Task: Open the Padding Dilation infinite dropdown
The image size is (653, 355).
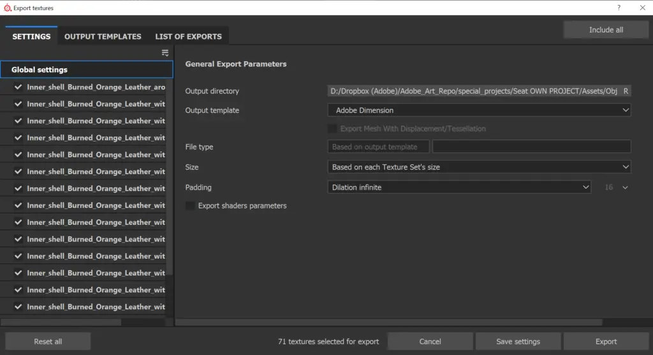Action: pos(459,187)
